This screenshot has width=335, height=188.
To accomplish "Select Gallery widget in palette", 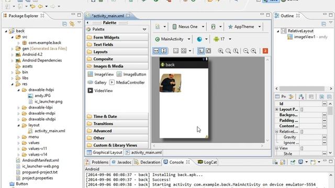I will [97, 83].
